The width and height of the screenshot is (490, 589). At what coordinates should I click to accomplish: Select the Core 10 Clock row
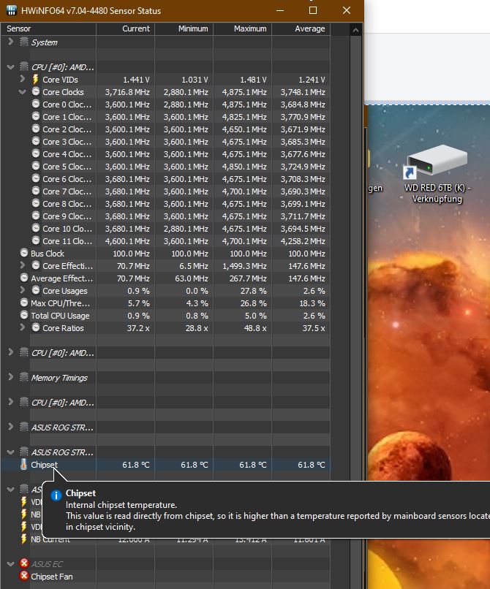[x=165, y=229]
